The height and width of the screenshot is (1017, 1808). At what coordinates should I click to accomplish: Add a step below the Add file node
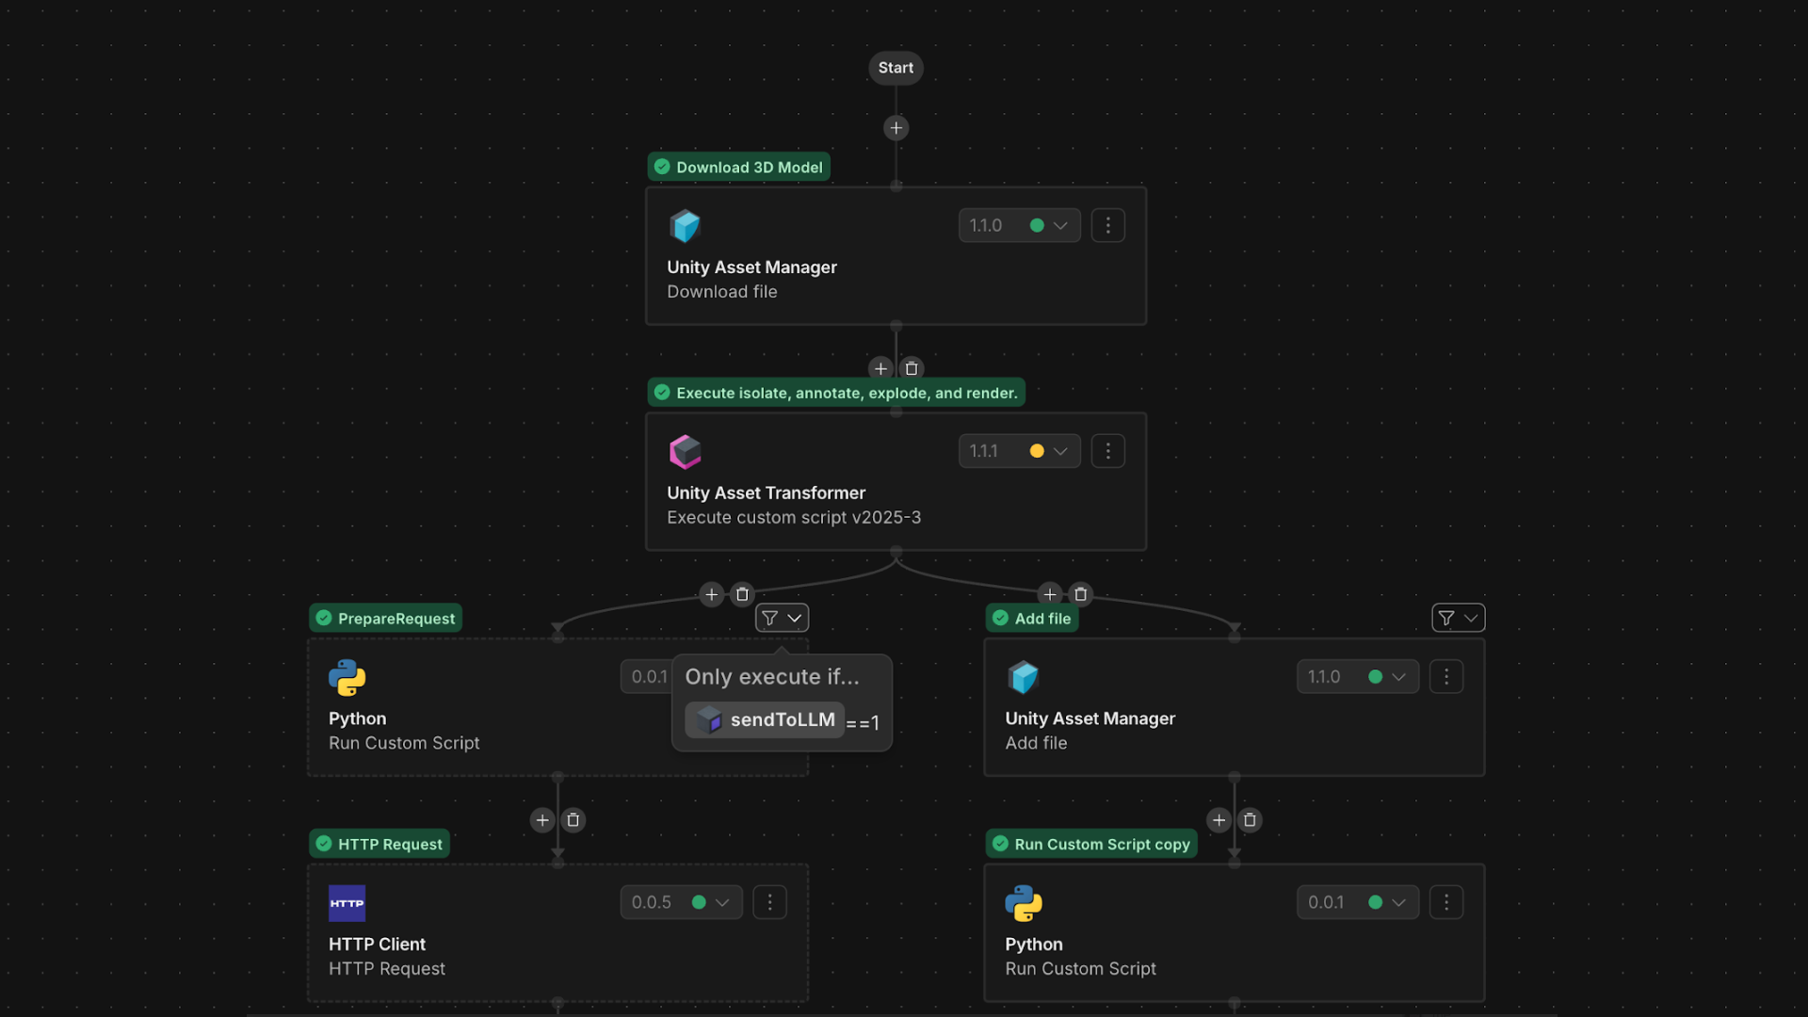[x=1219, y=820]
